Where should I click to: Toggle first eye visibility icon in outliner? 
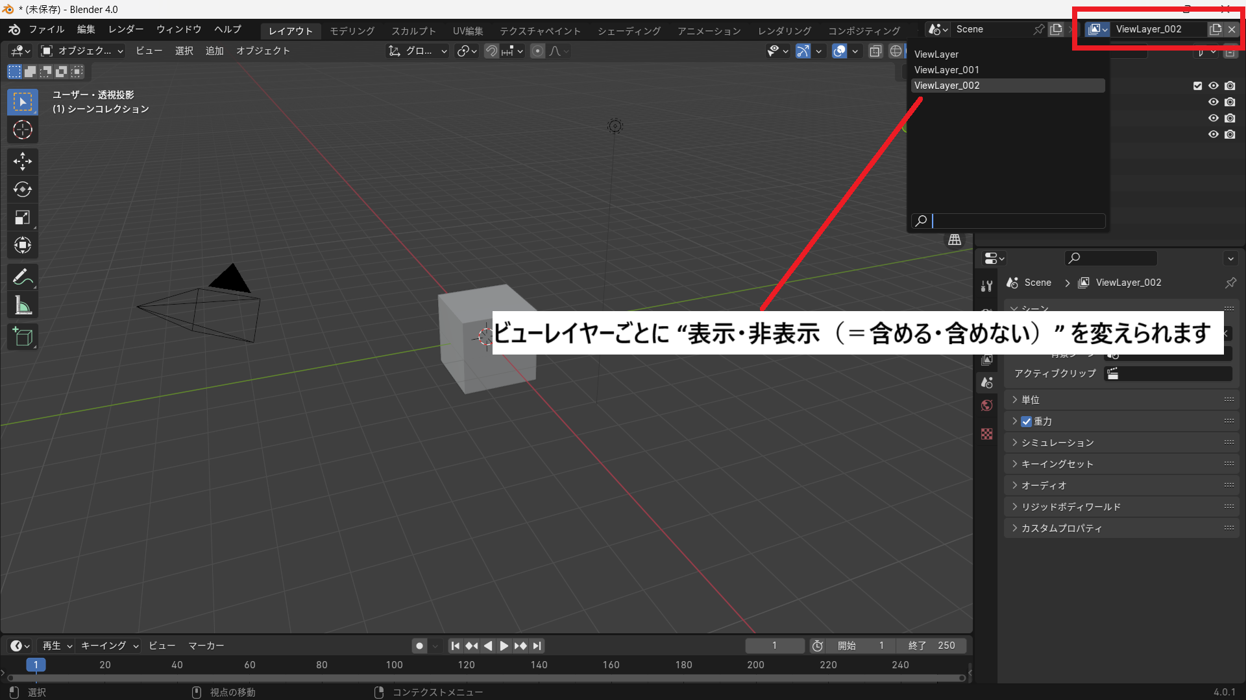pos(1213,86)
